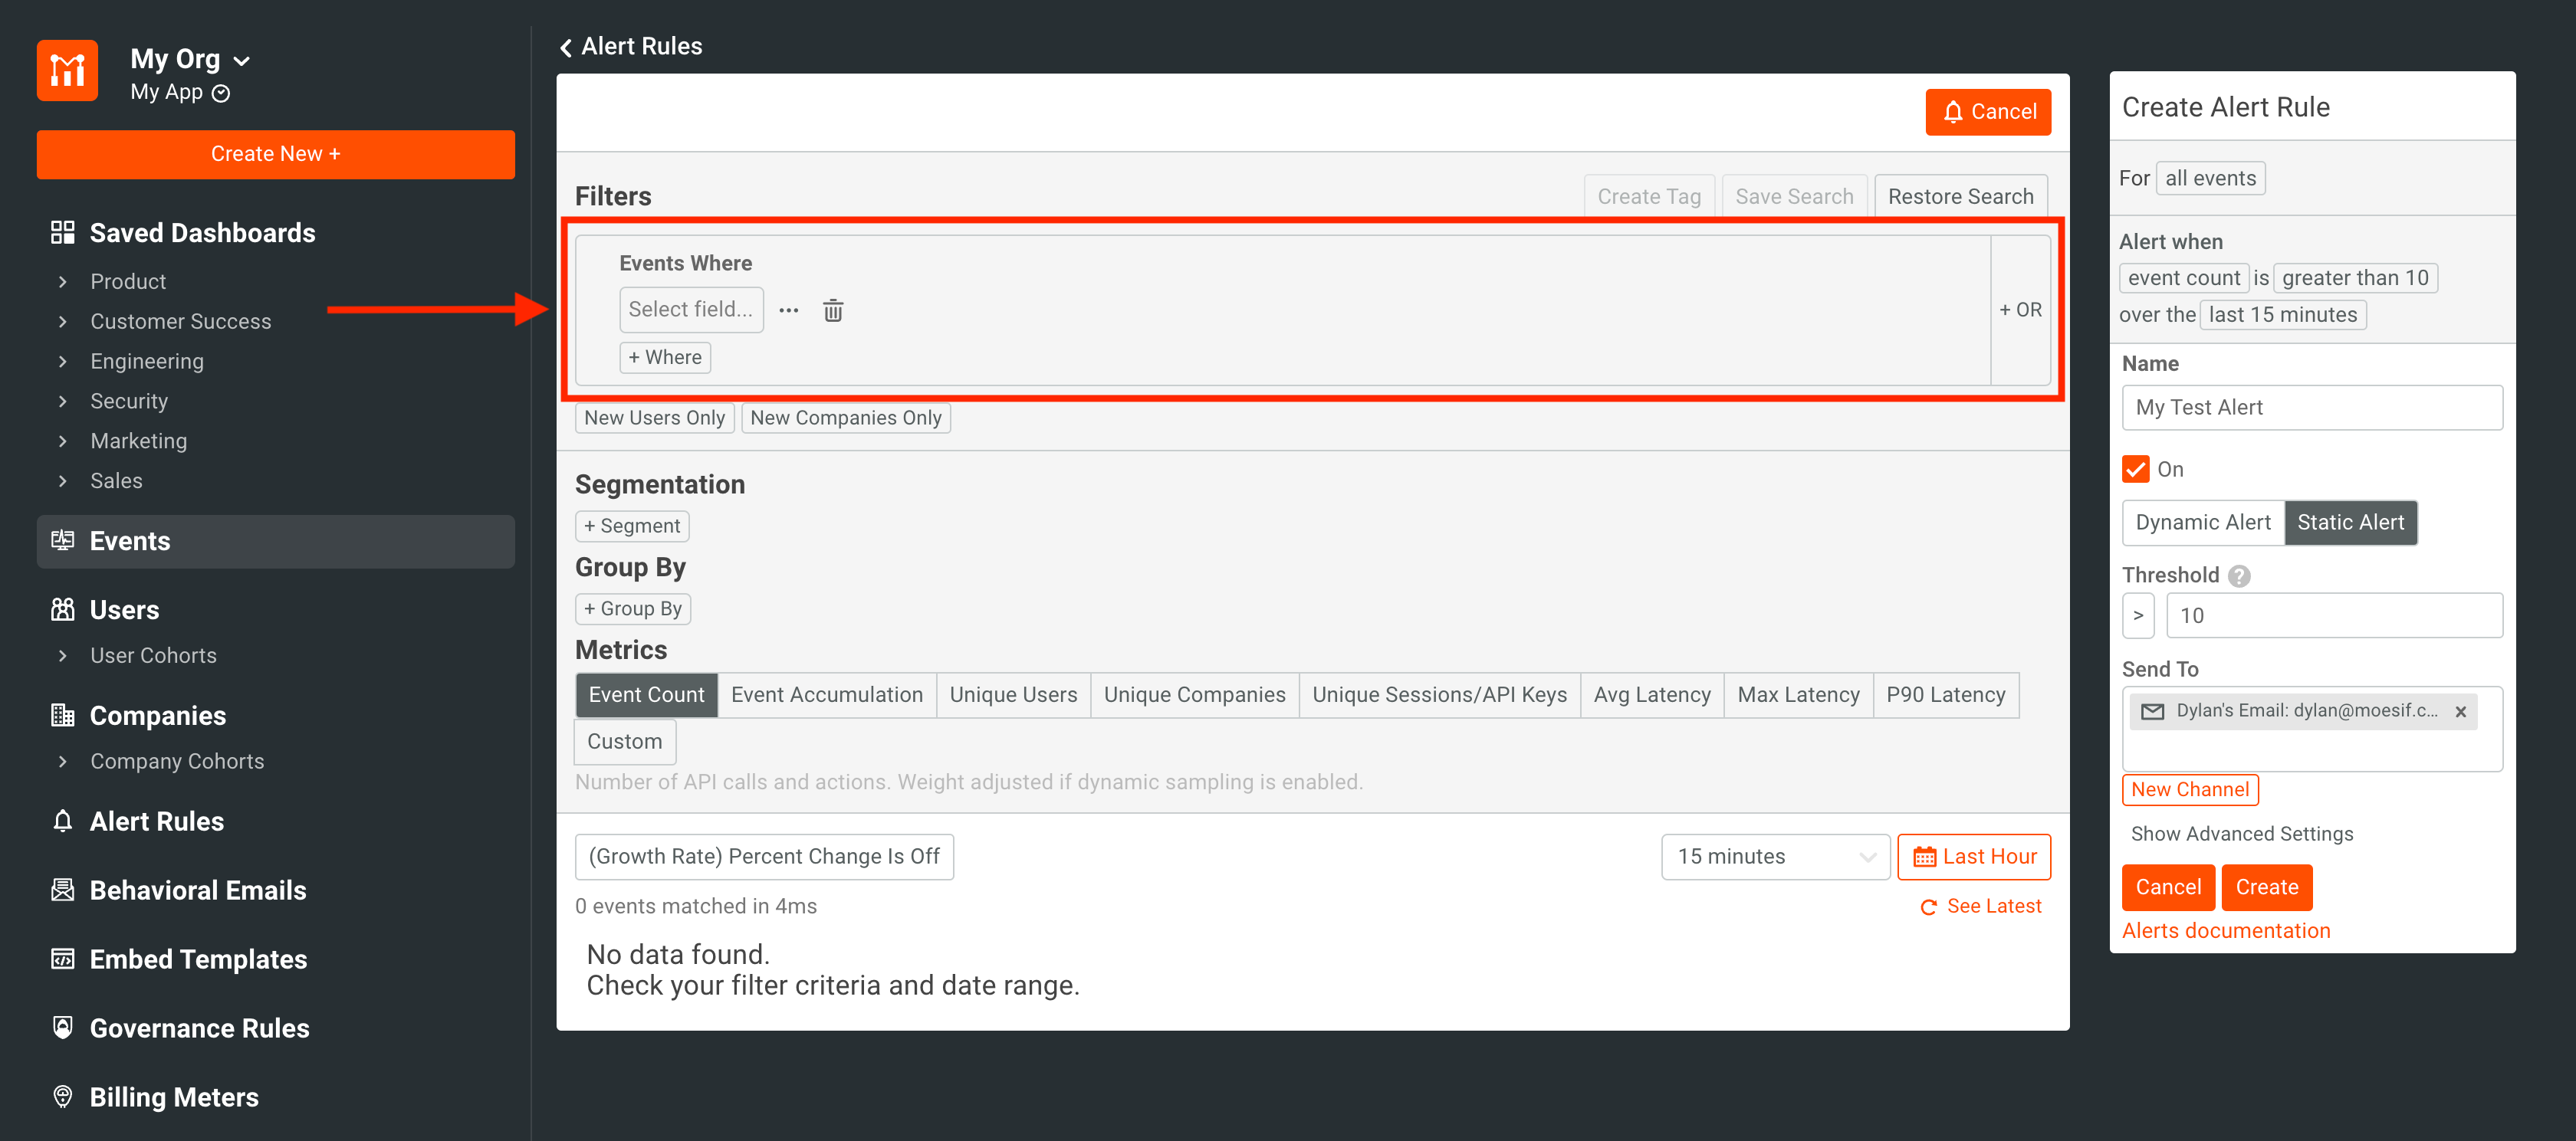Uncheck the On checkbox for the alert
This screenshot has height=1141, width=2576.
(x=2135, y=469)
